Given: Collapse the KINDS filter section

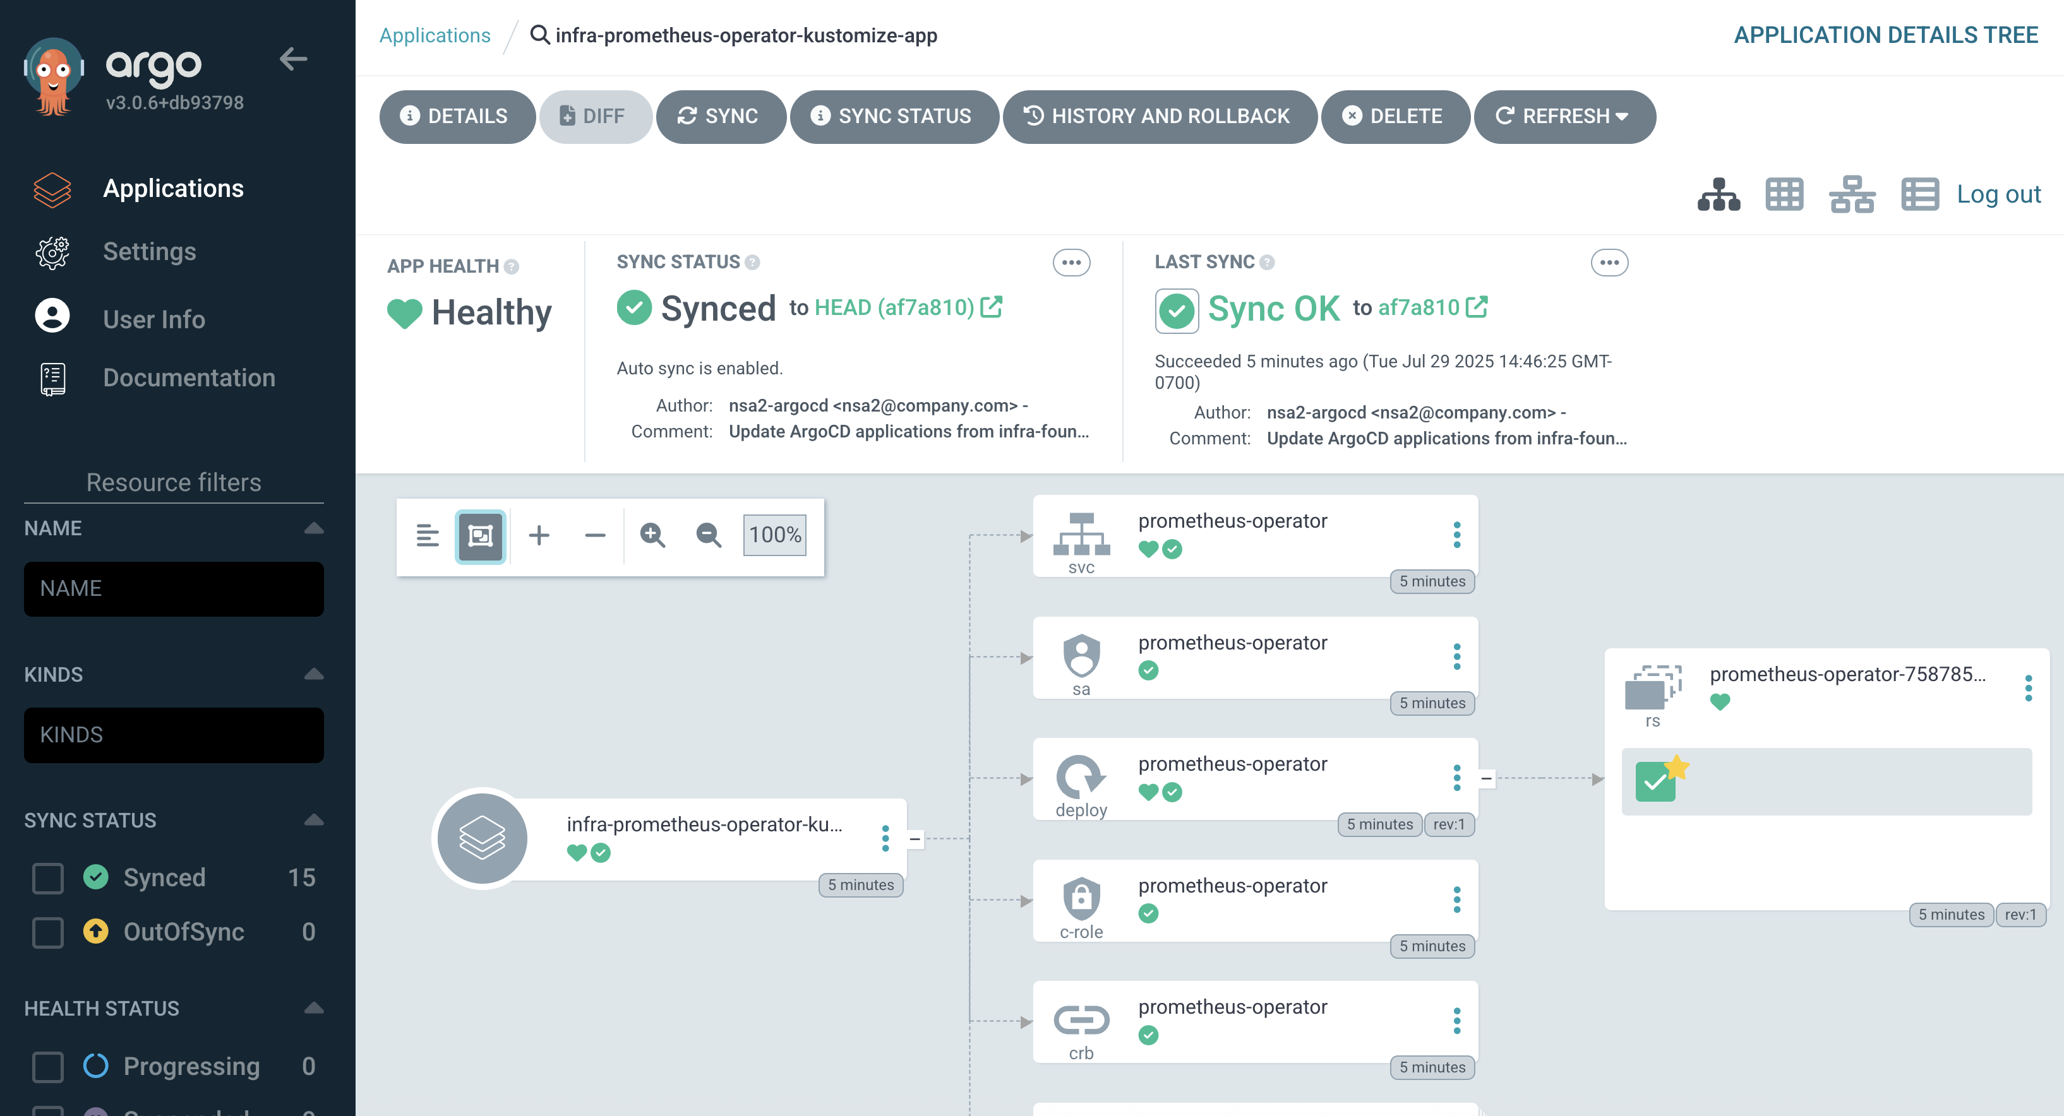Looking at the screenshot, I should 314,675.
